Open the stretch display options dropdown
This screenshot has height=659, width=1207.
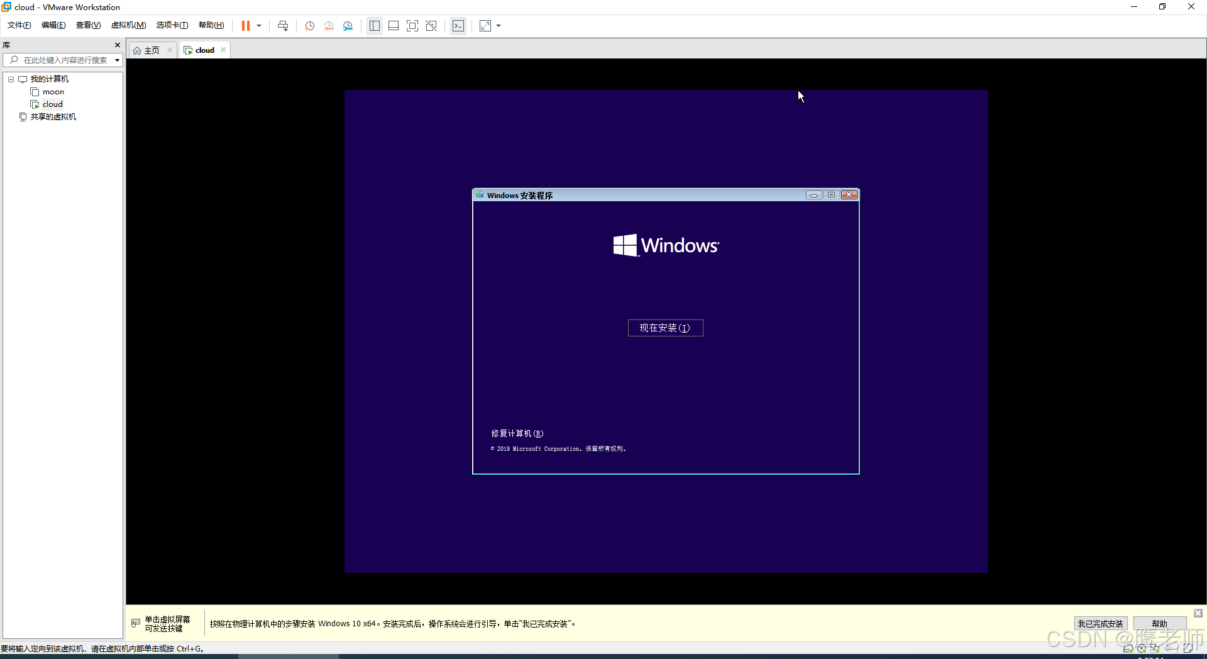[x=499, y=26]
